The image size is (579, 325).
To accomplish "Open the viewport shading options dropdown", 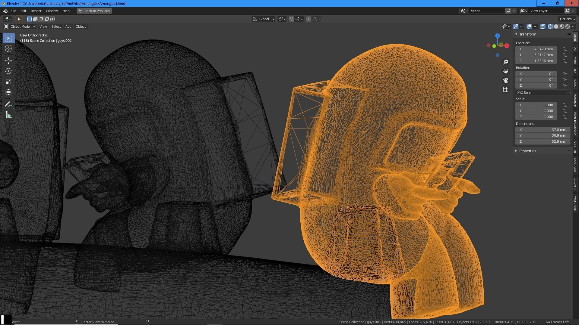I will 573,26.
